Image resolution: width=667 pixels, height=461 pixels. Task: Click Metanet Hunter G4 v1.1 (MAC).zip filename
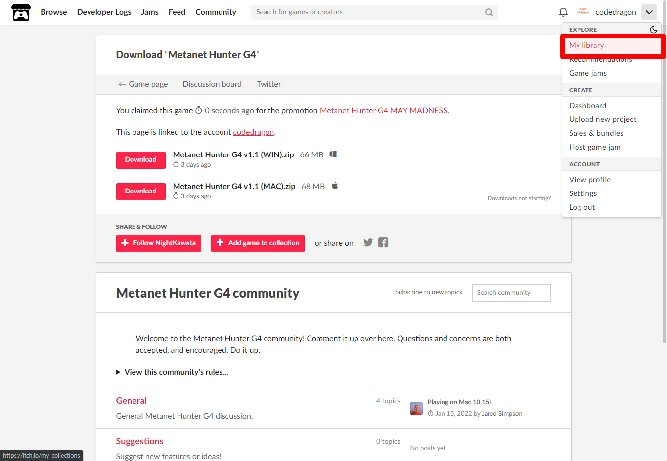pyautogui.click(x=234, y=187)
